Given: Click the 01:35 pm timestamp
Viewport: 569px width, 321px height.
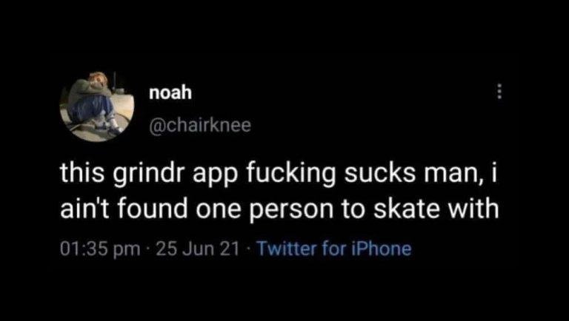Looking at the screenshot, I should tap(101, 249).
